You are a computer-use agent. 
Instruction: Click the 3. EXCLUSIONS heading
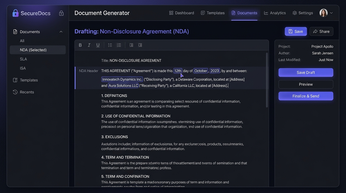coord(115,137)
